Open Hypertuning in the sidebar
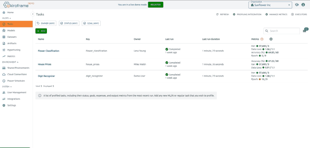The height and width of the screenshot is (148, 310). pos(16,50)
